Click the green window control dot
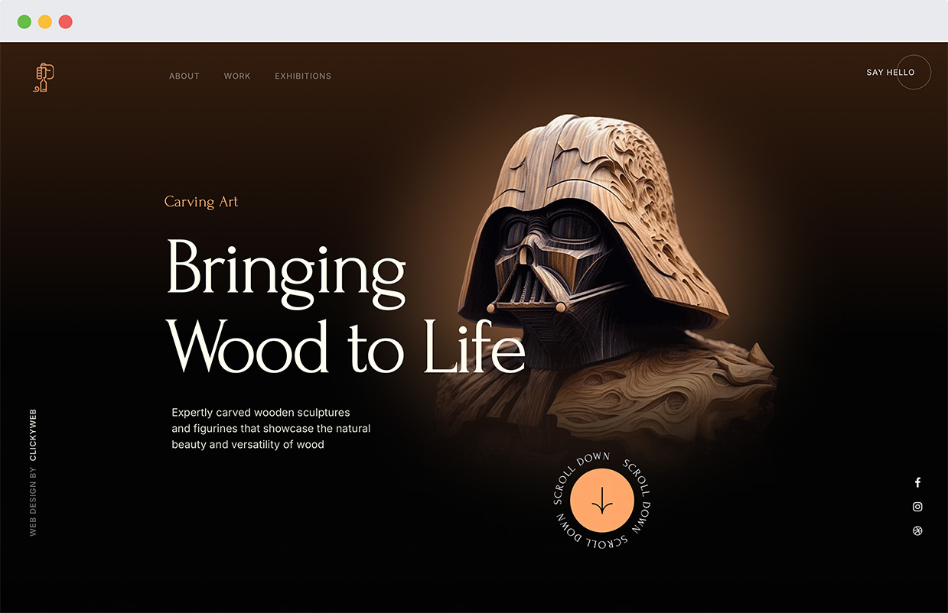948x613 pixels. click(x=24, y=21)
